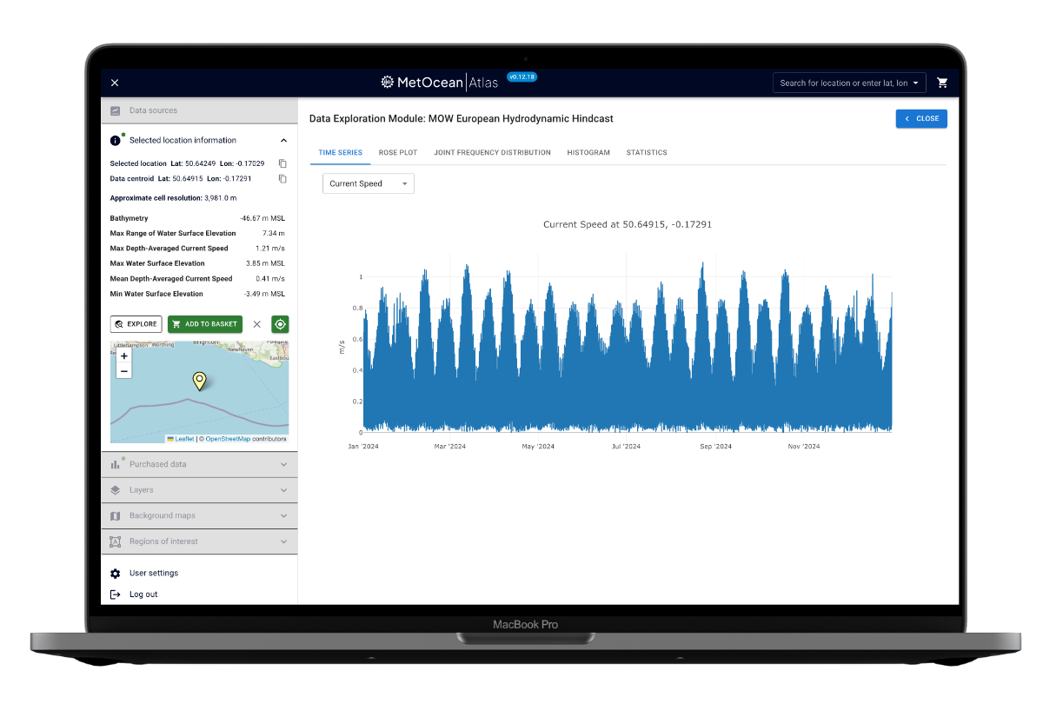Open the shopping basket cart icon
The width and height of the screenshot is (1043, 704).
pos(942,83)
